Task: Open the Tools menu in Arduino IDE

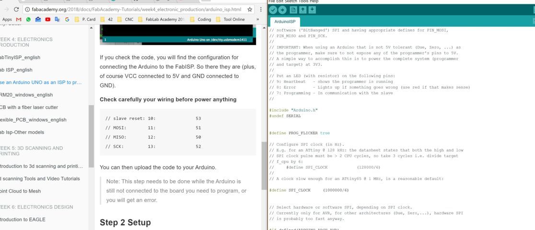Action: pyautogui.click(x=303, y=1)
